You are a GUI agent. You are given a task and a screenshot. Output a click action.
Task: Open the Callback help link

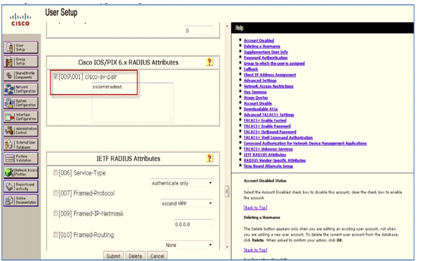[251, 69]
